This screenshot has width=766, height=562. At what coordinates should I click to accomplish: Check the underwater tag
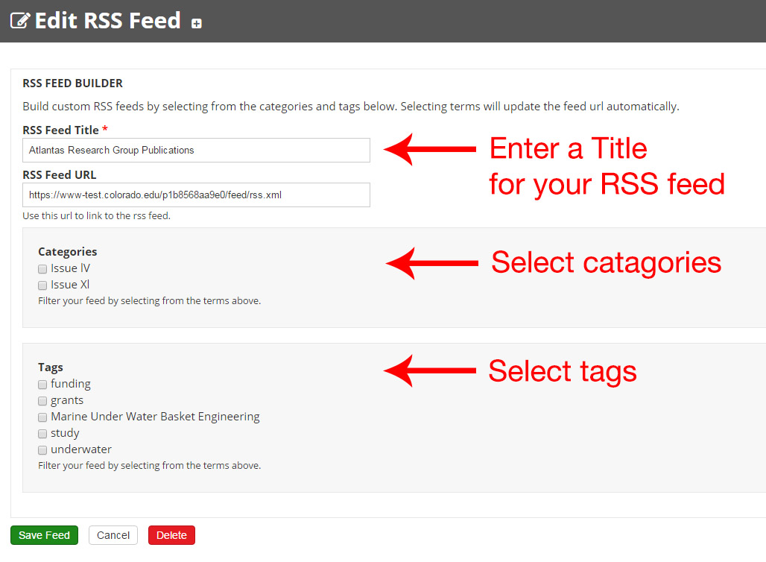pyautogui.click(x=42, y=449)
